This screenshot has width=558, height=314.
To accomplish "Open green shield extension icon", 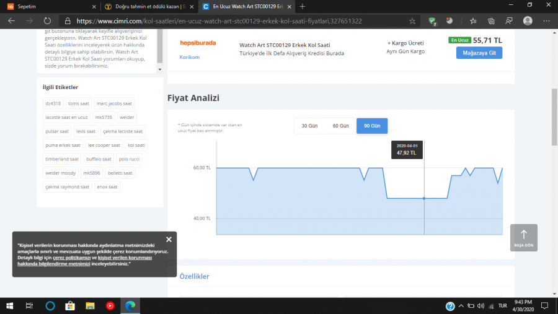I will 432,21.
